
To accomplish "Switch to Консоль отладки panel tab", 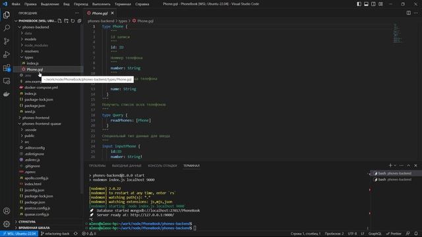I will pyautogui.click(x=163, y=166).
